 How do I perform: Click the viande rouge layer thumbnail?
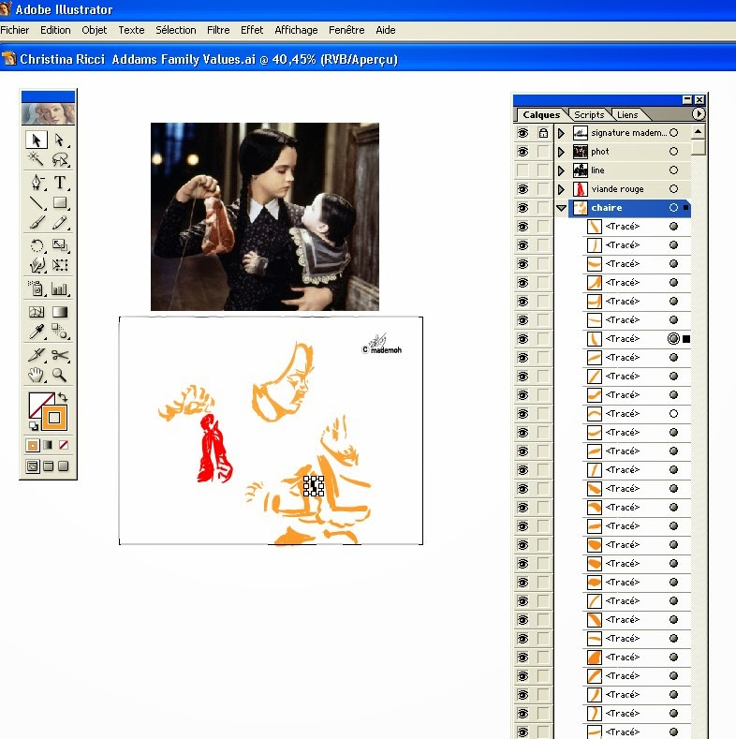580,189
